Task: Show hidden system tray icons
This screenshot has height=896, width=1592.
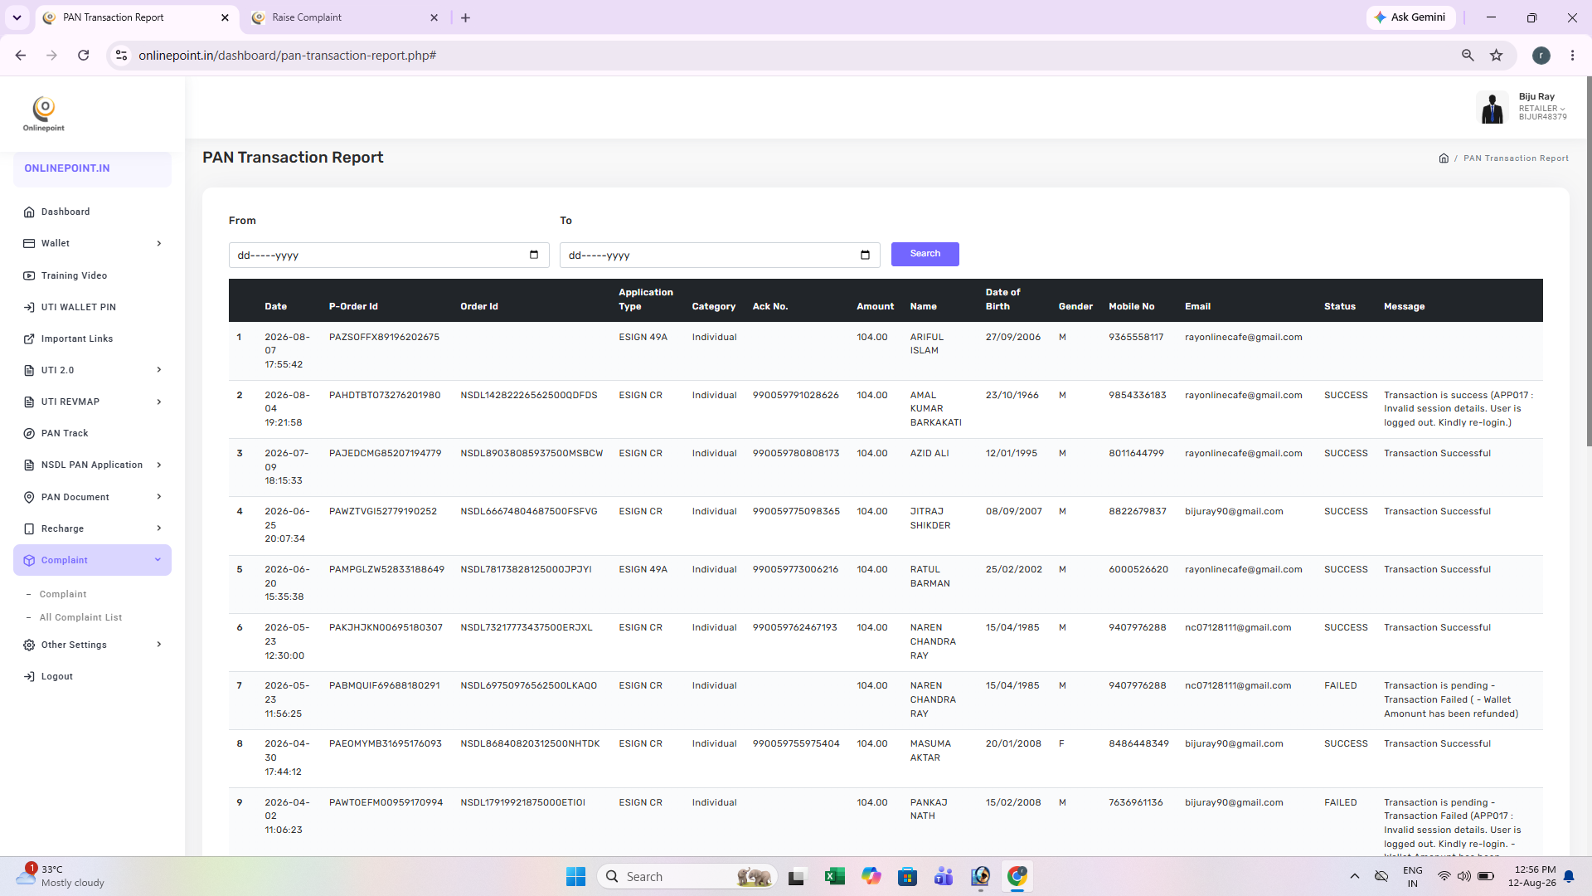Action: pyautogui.click(x=1355, y=876)
